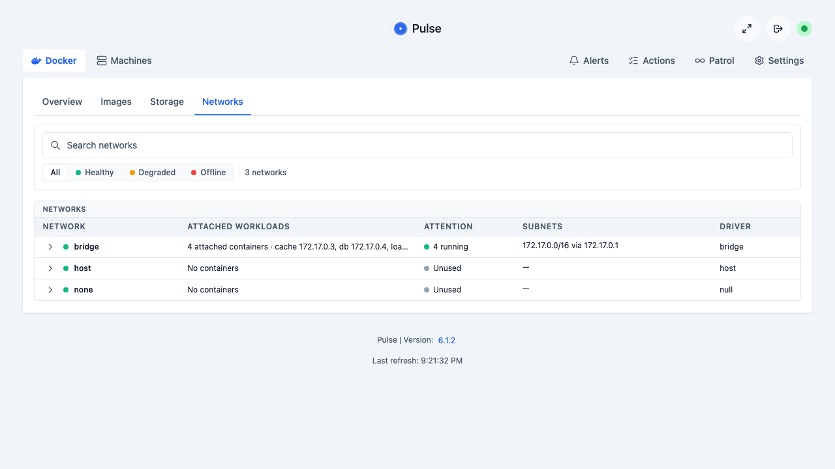Screen dimensions: 835x469
Task: Open the Patrol page
Action: (x=714, y=61)
